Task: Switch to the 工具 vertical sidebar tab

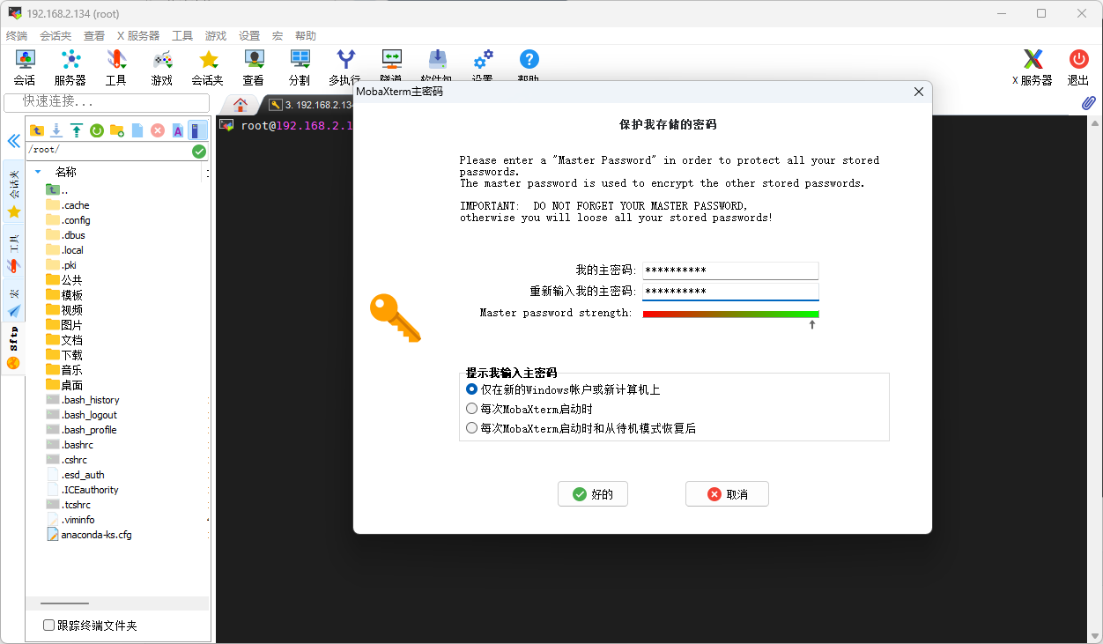Action: pos(14,251)
